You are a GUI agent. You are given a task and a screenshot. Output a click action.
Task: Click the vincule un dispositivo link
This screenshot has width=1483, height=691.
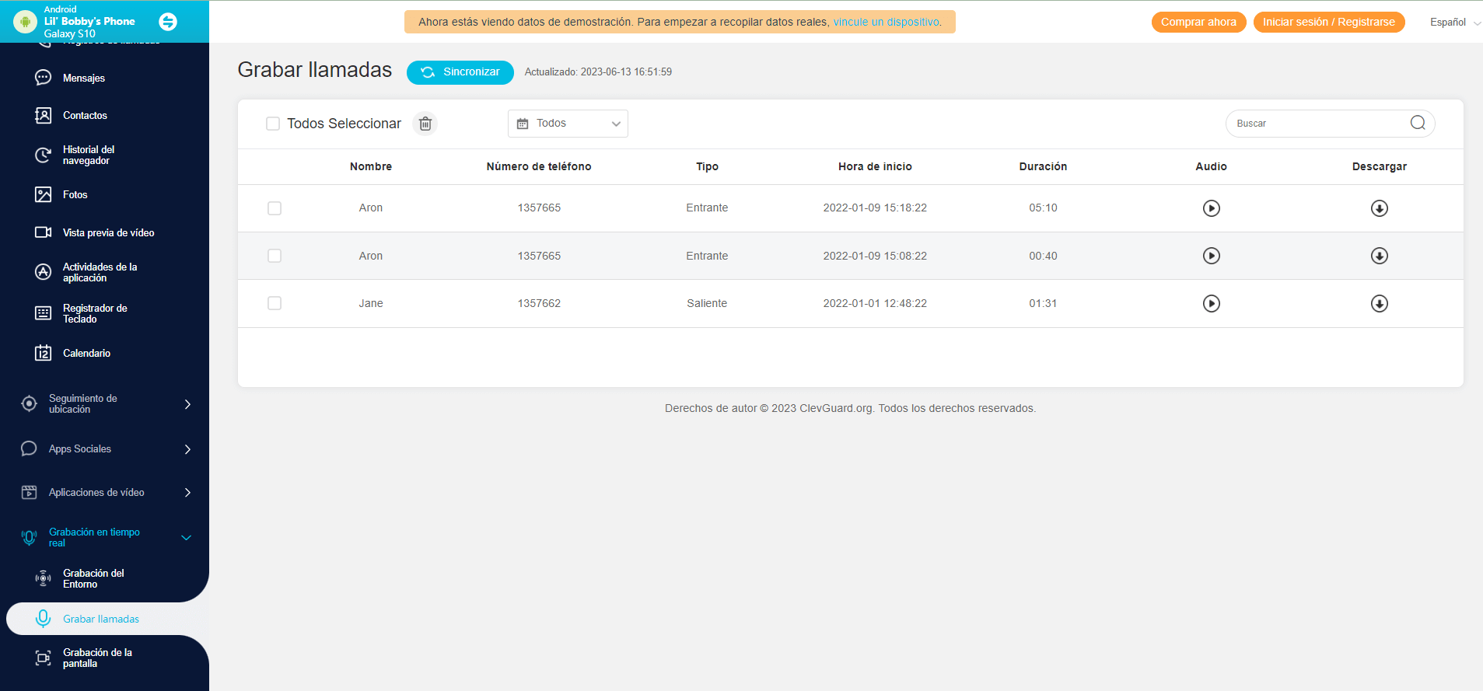click(x=886, y=22)
